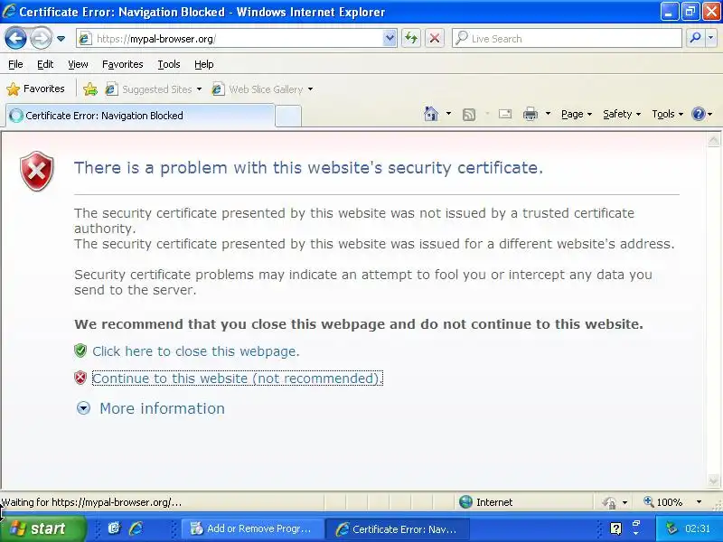723x542 pixels.
Task: Open the recent pages dropdown arrow
Action: (x=61, y=39)
